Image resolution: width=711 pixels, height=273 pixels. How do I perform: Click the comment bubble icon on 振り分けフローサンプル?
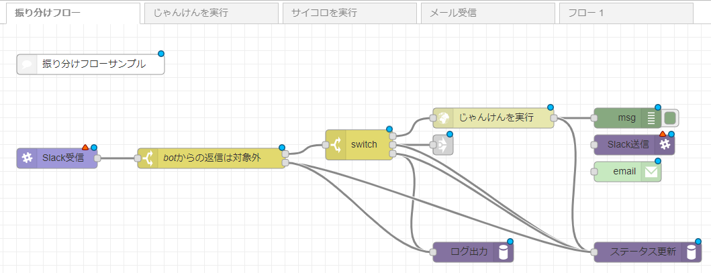(27, 64)
